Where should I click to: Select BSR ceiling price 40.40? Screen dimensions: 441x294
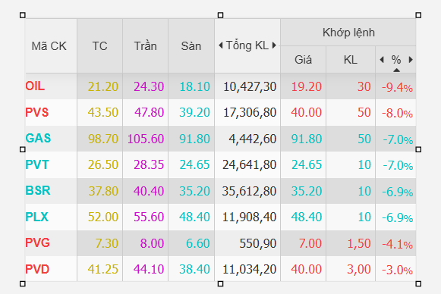pos(149,191)
